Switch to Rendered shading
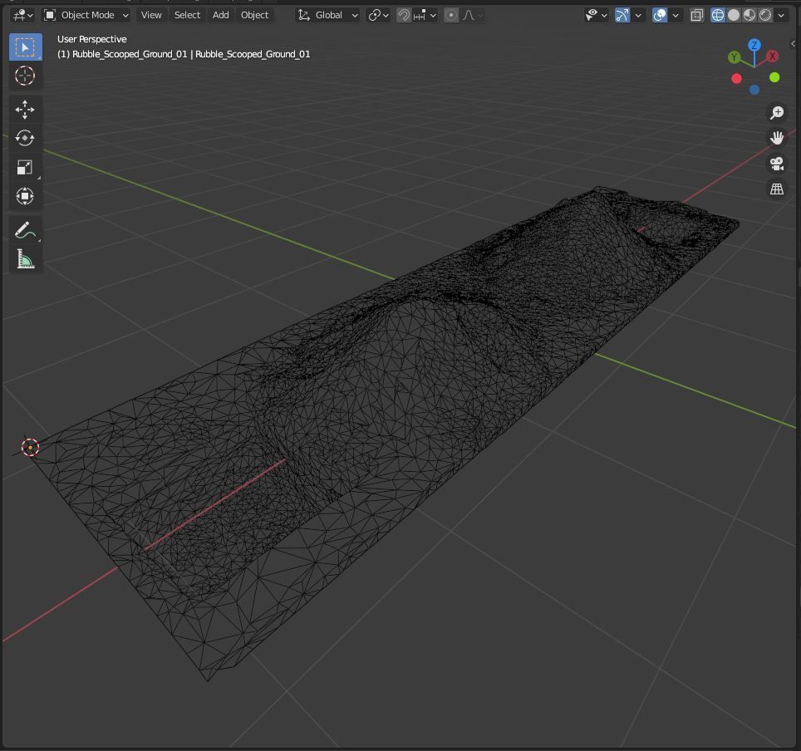 pos(765,15)
